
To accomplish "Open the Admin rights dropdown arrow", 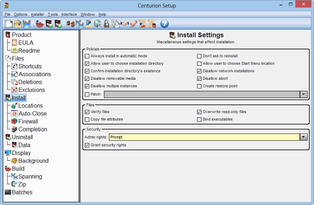I will click(304, 137).
